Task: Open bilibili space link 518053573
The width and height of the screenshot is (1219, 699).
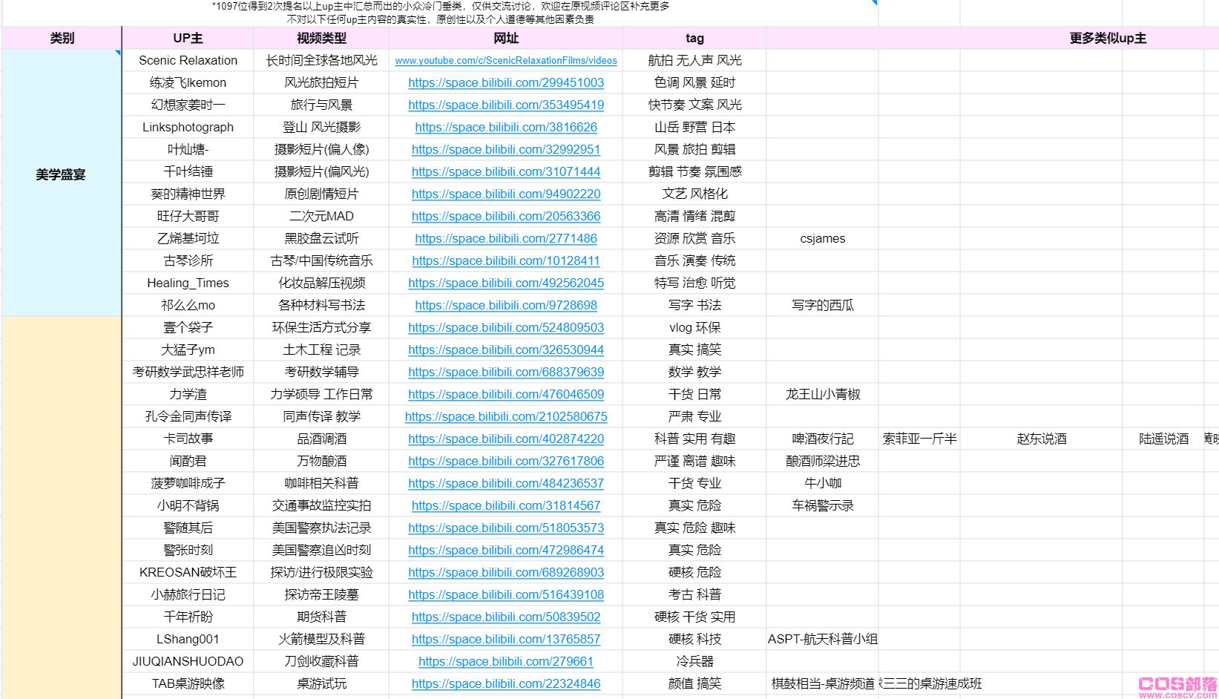Action: [506, 528]
